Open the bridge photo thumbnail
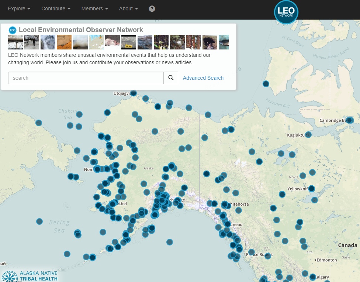Viewport: 360px width, 282px height. tap(15, 42)
